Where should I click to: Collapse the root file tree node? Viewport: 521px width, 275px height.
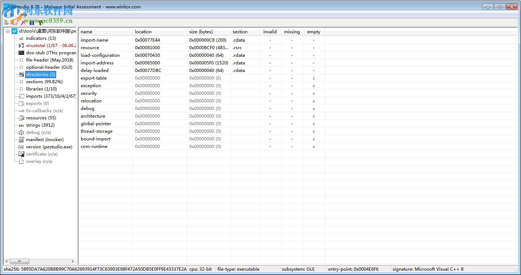8,31
